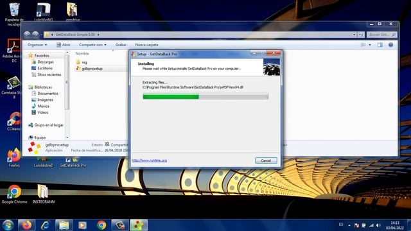
Task: Switch to Explorer window in taskbar
Action: [x=64, y=225]
